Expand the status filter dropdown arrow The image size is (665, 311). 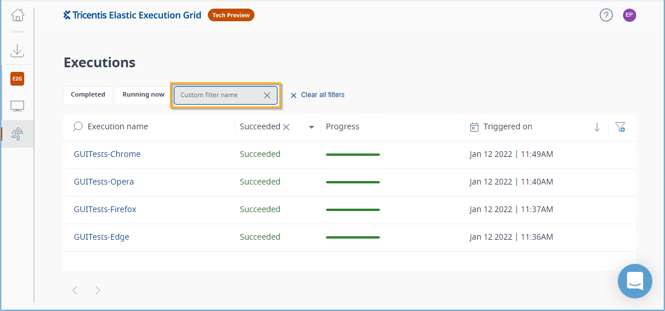[x=311, y=127]
